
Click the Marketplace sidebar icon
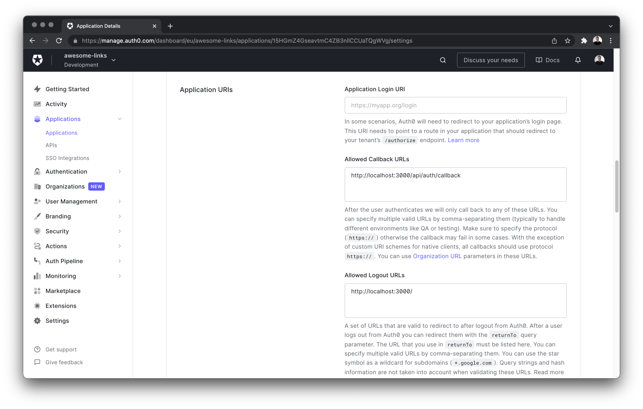point(37,290)
